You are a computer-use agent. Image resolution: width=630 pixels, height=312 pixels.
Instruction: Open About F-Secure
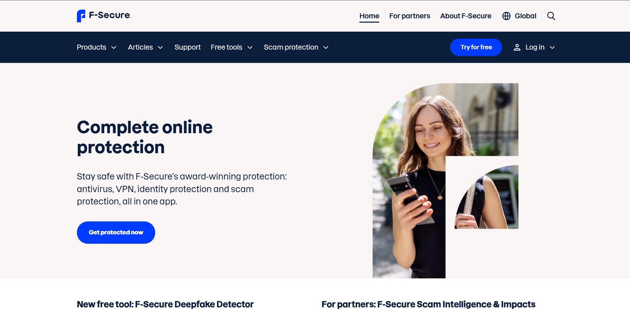click(x=466, y=16)
